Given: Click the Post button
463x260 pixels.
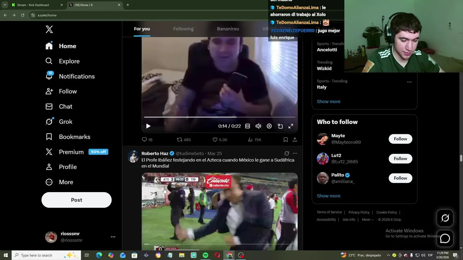Looking at the screenshot, I should coord(76,200).
